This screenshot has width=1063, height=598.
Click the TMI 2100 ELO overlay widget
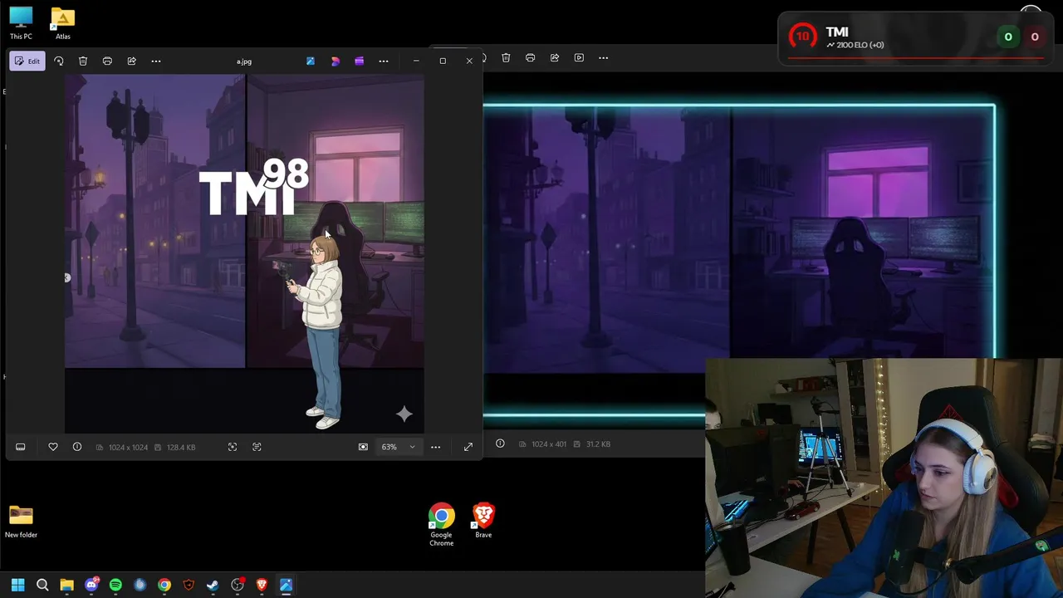[918, 37]
